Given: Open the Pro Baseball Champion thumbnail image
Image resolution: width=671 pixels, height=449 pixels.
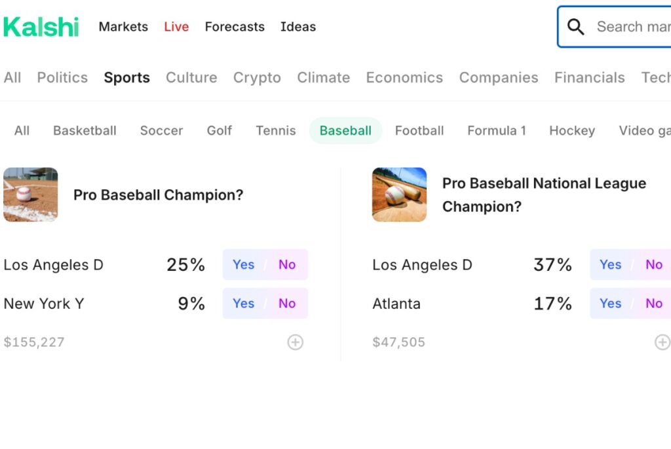Looking at the screenshot, I should [x=30, y=194].
